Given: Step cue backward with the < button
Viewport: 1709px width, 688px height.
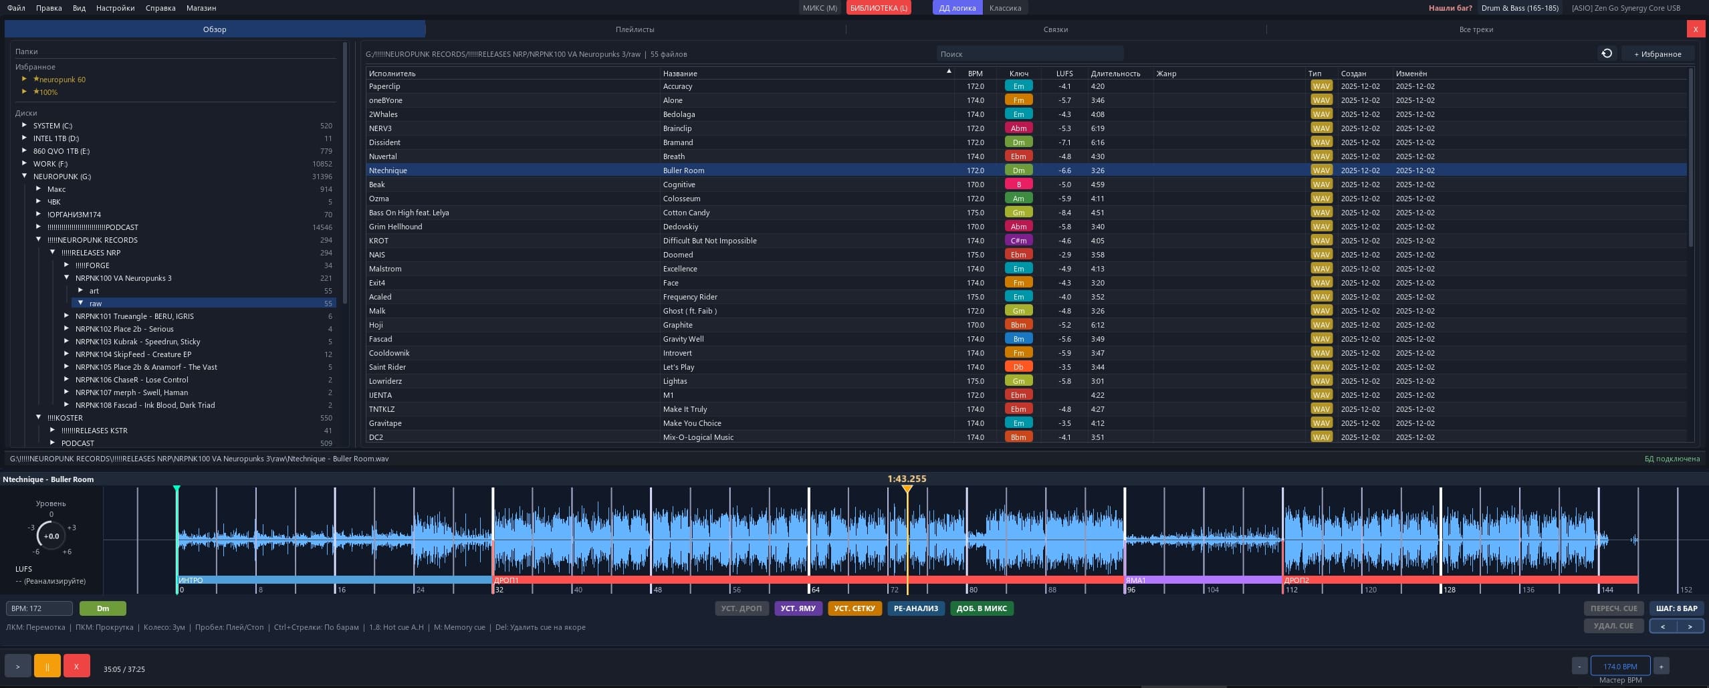Looking at the screenshot, I should (x=1663, y=626).
